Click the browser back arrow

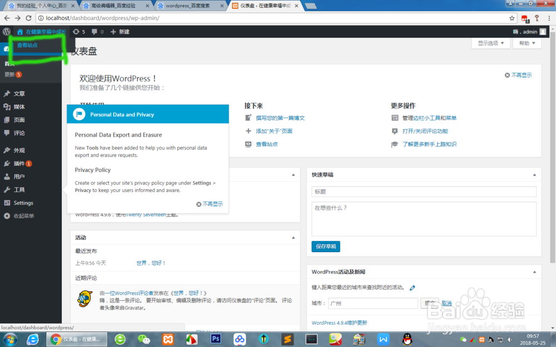click(x=7, y=18)
